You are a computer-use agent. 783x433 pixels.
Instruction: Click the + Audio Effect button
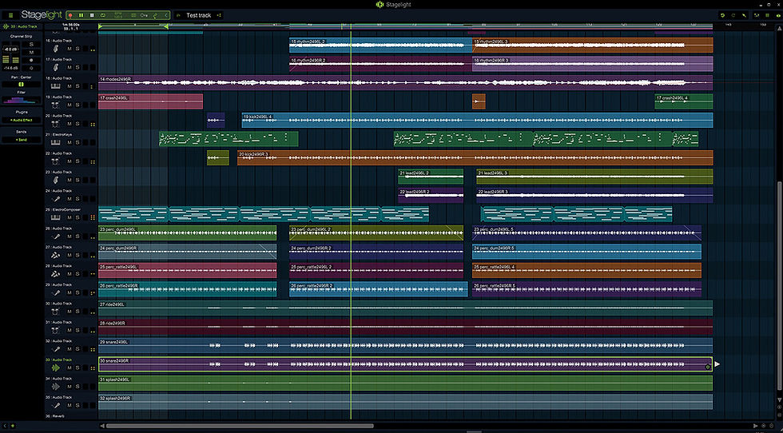[x=22, y=120]
